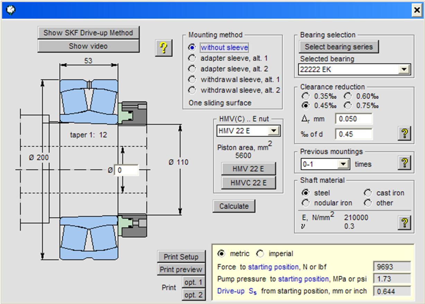Click the HMV 22 E button below piston area
The width and height of the screenshot is (425, 304).
(x=248, y=169)
